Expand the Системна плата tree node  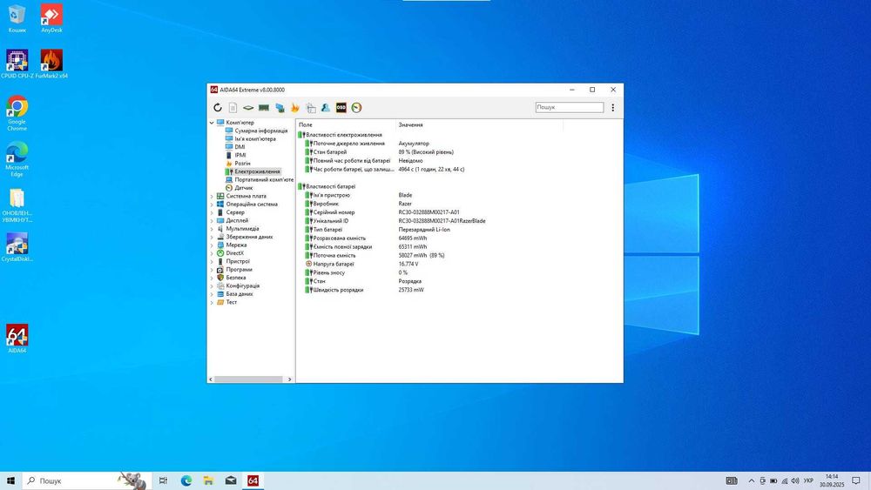(212, 196)
